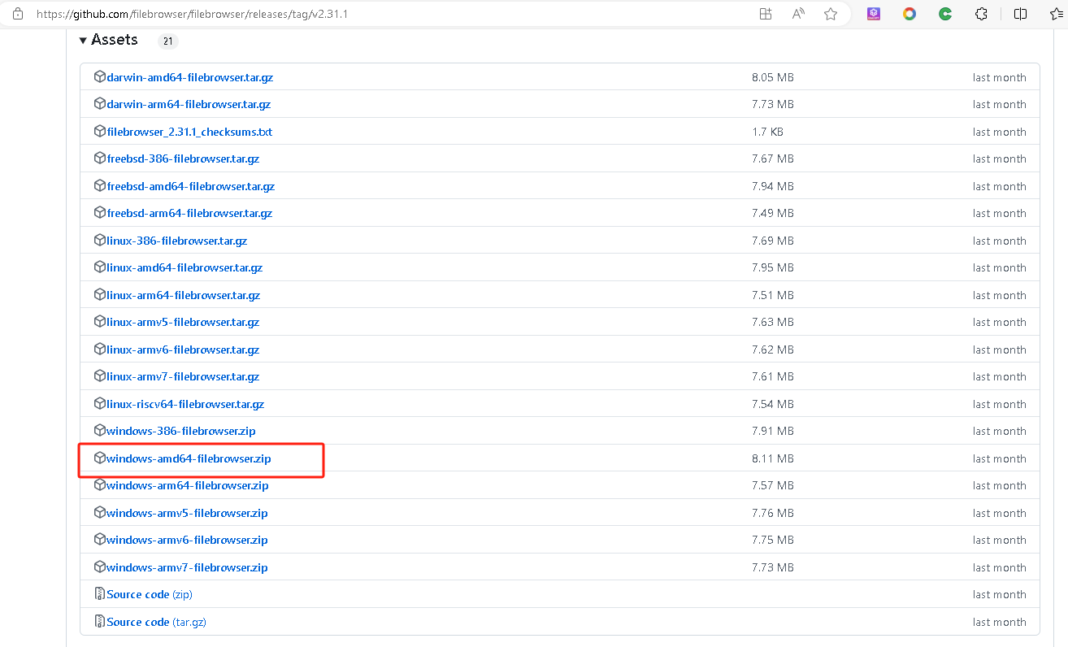
Task: Click the multicolor ring extension icon
Action: point(910,14)
